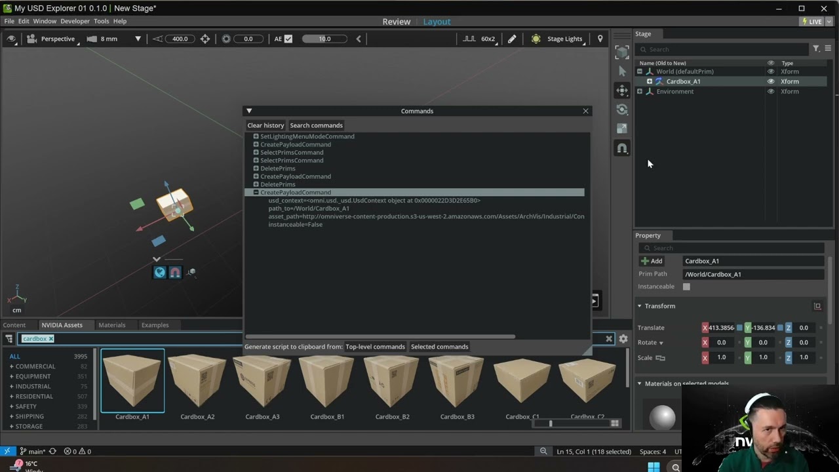Toggle visibility of Environment prim
Screen dimensions: 839x472
(x=771, y=91)
